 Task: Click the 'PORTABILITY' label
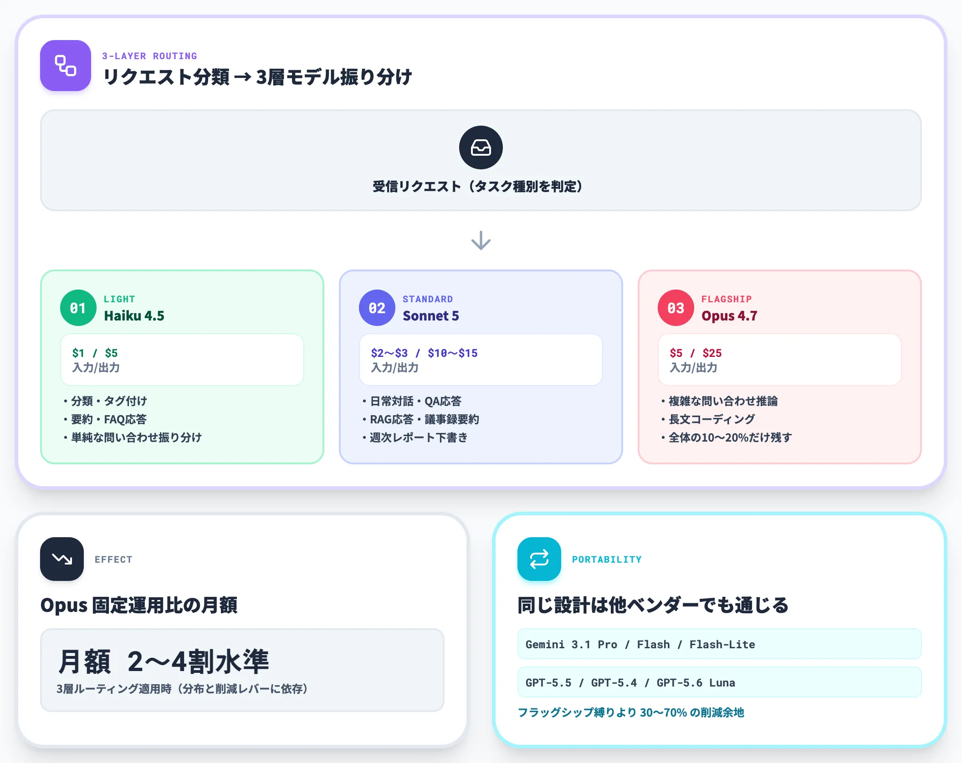point(607,560)
